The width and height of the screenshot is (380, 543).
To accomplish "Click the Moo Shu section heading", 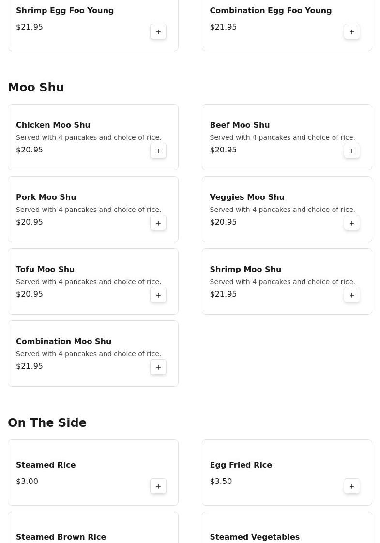I will [x=36, y=88].
